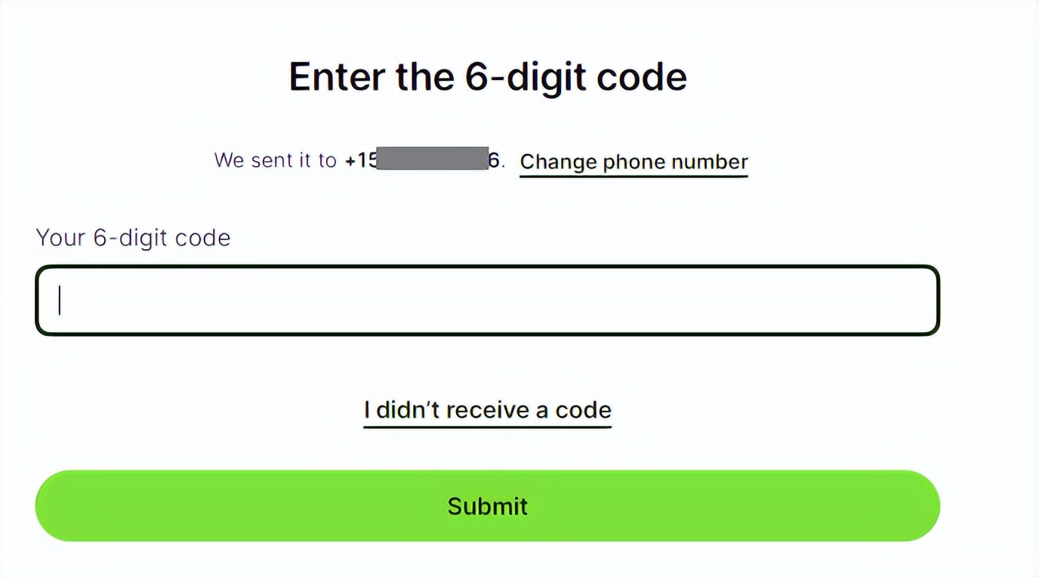The image size is (1039, 577).
Task: Edit the phone number using the underlined link
Action: click(634, 162)
